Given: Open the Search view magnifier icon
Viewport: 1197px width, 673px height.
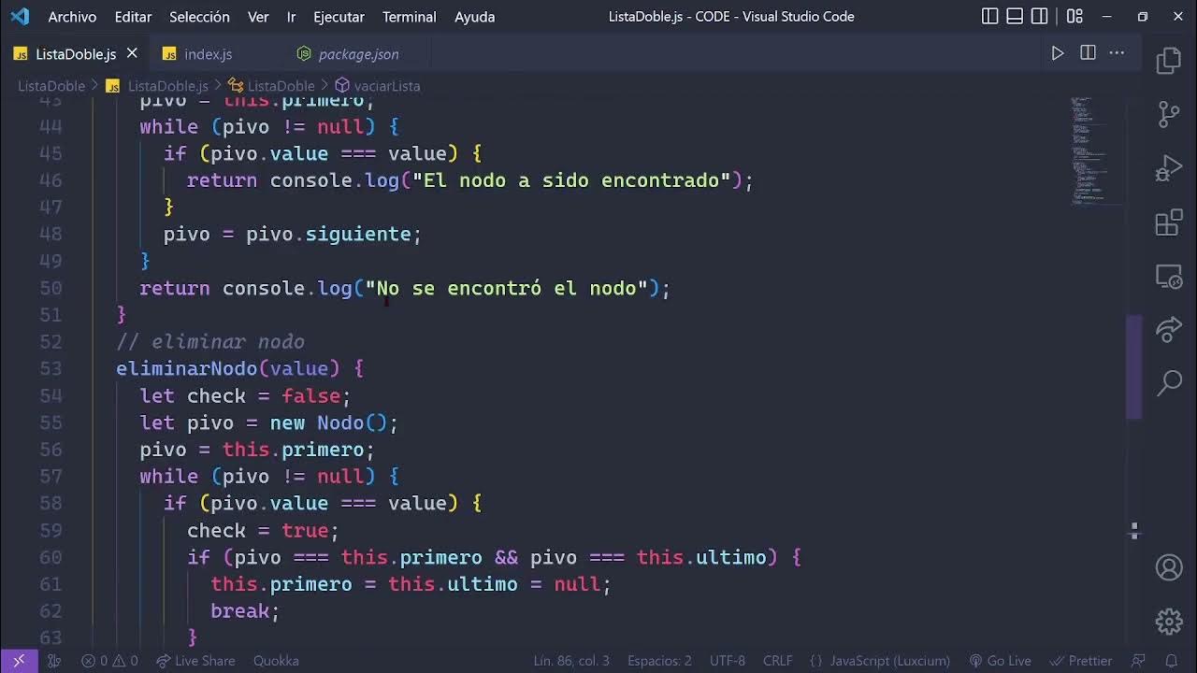Looking at the screenshot, I should click(1169, 382).
